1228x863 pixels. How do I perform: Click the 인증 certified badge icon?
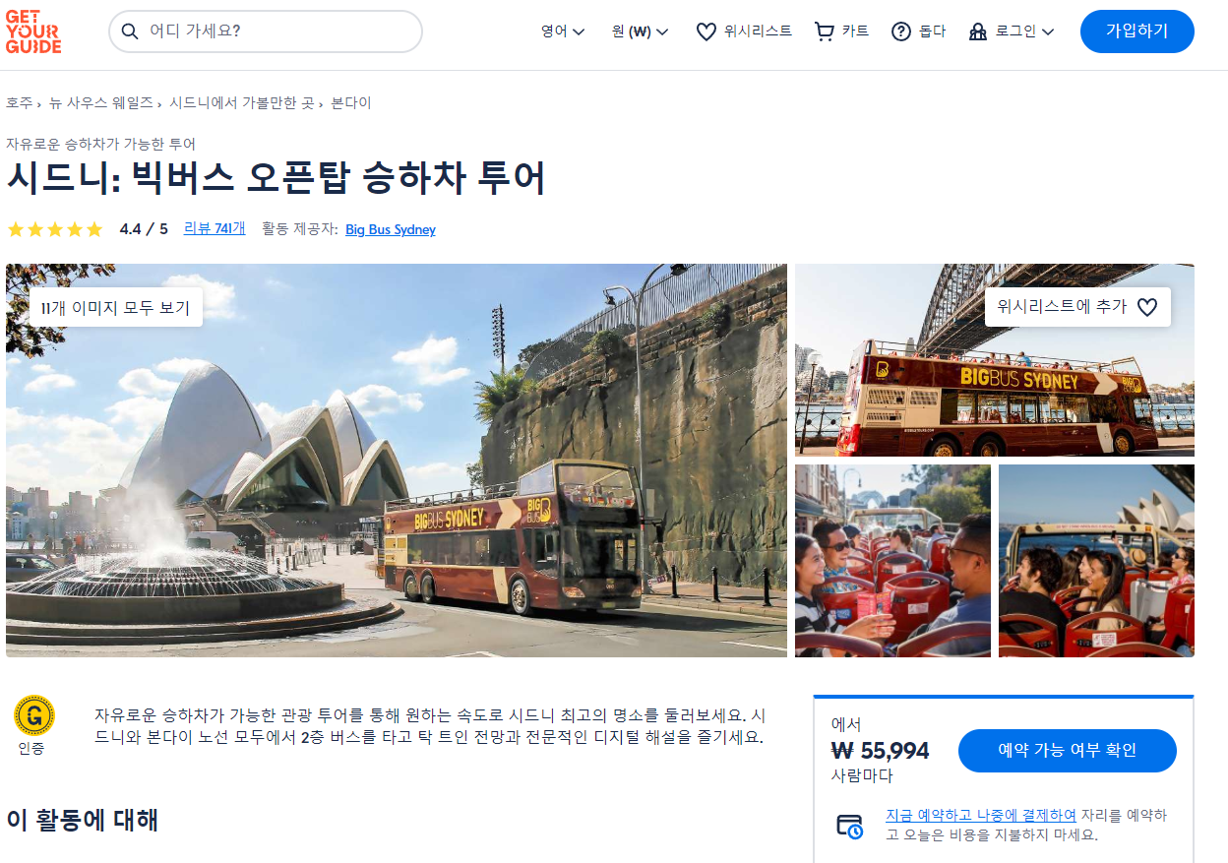34,715
